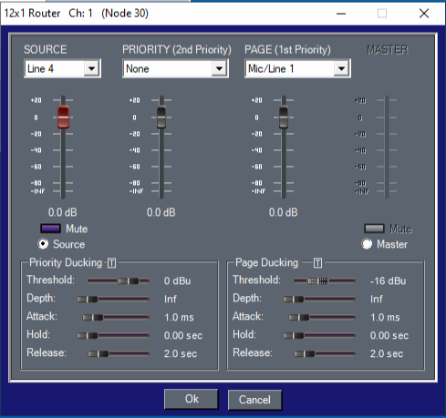Click the Cancel button
The image size is (446, 418).
[x=254, y=400]
